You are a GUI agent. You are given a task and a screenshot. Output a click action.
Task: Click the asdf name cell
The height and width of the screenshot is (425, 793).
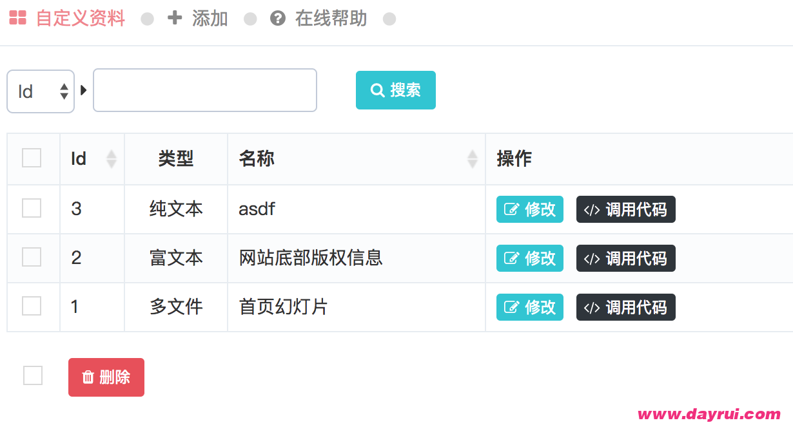[357, 209]
